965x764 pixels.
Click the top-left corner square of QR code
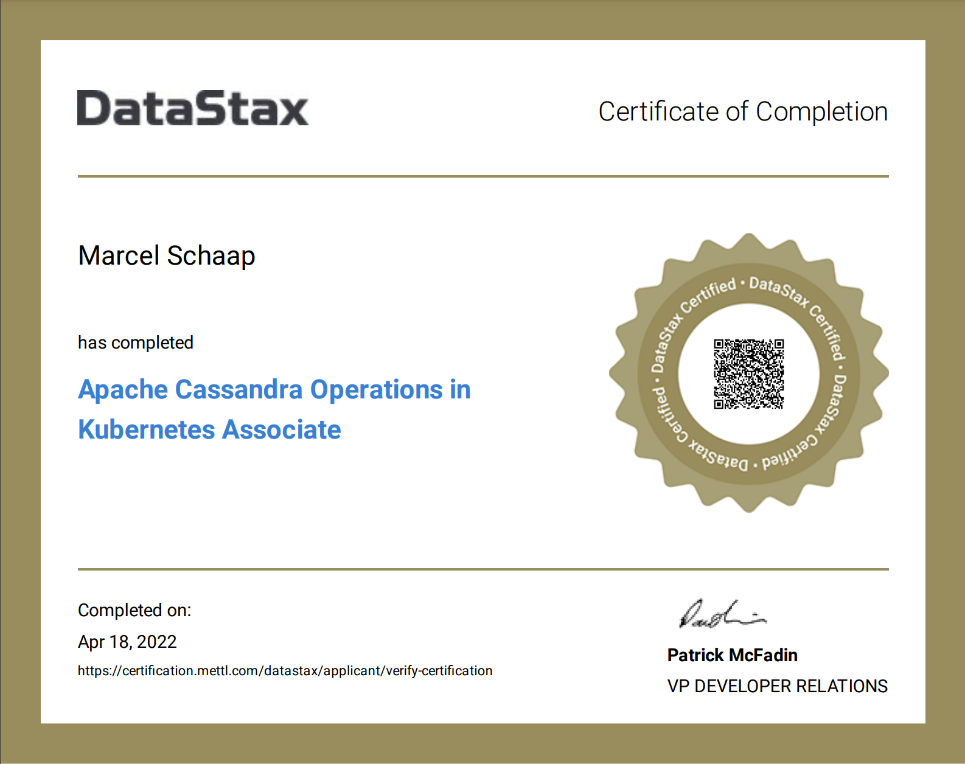tap(719, 344)
